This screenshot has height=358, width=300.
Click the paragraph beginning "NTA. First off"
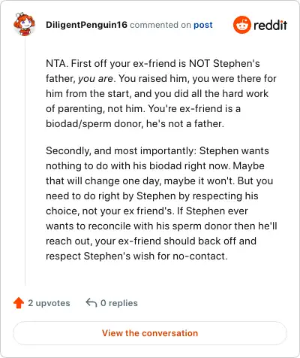(161, 93)
